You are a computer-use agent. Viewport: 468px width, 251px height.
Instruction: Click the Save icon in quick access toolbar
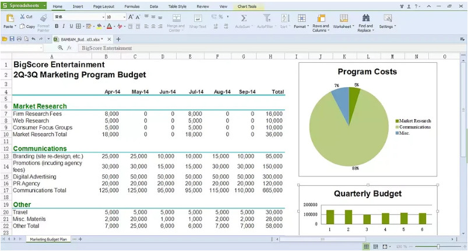(12, 39)
